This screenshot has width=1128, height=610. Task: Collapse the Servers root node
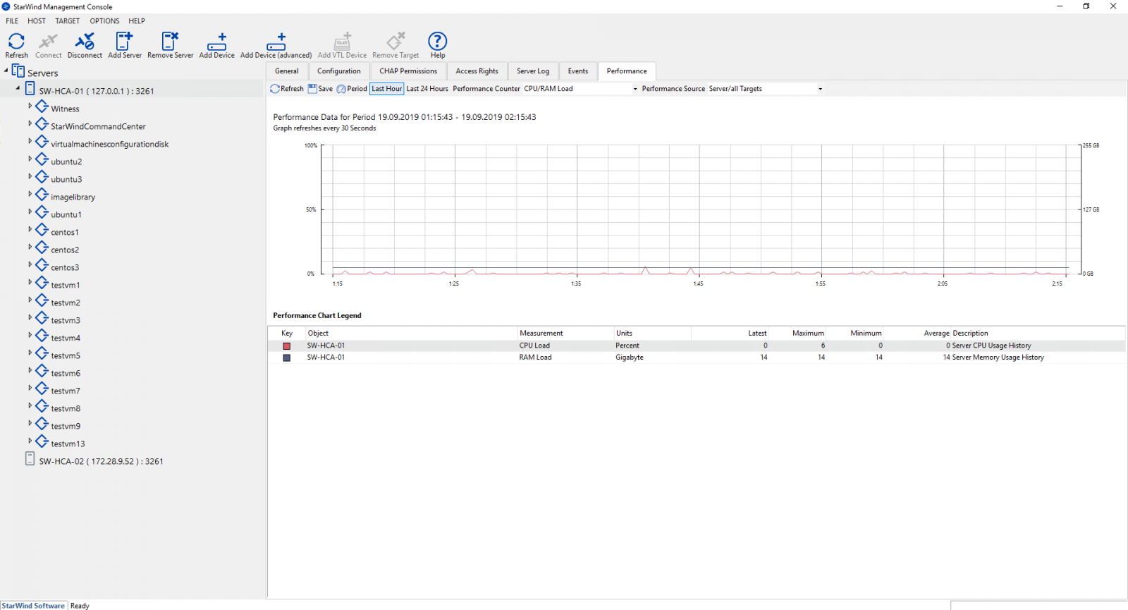click(x=6, y=70)
